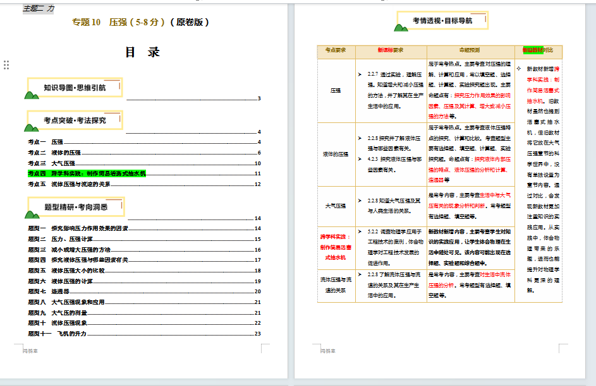Click the title 专题10 压强（5-8分）（原卷版）
This screenshot has height=386, width=596.
[x=141, y=22]
